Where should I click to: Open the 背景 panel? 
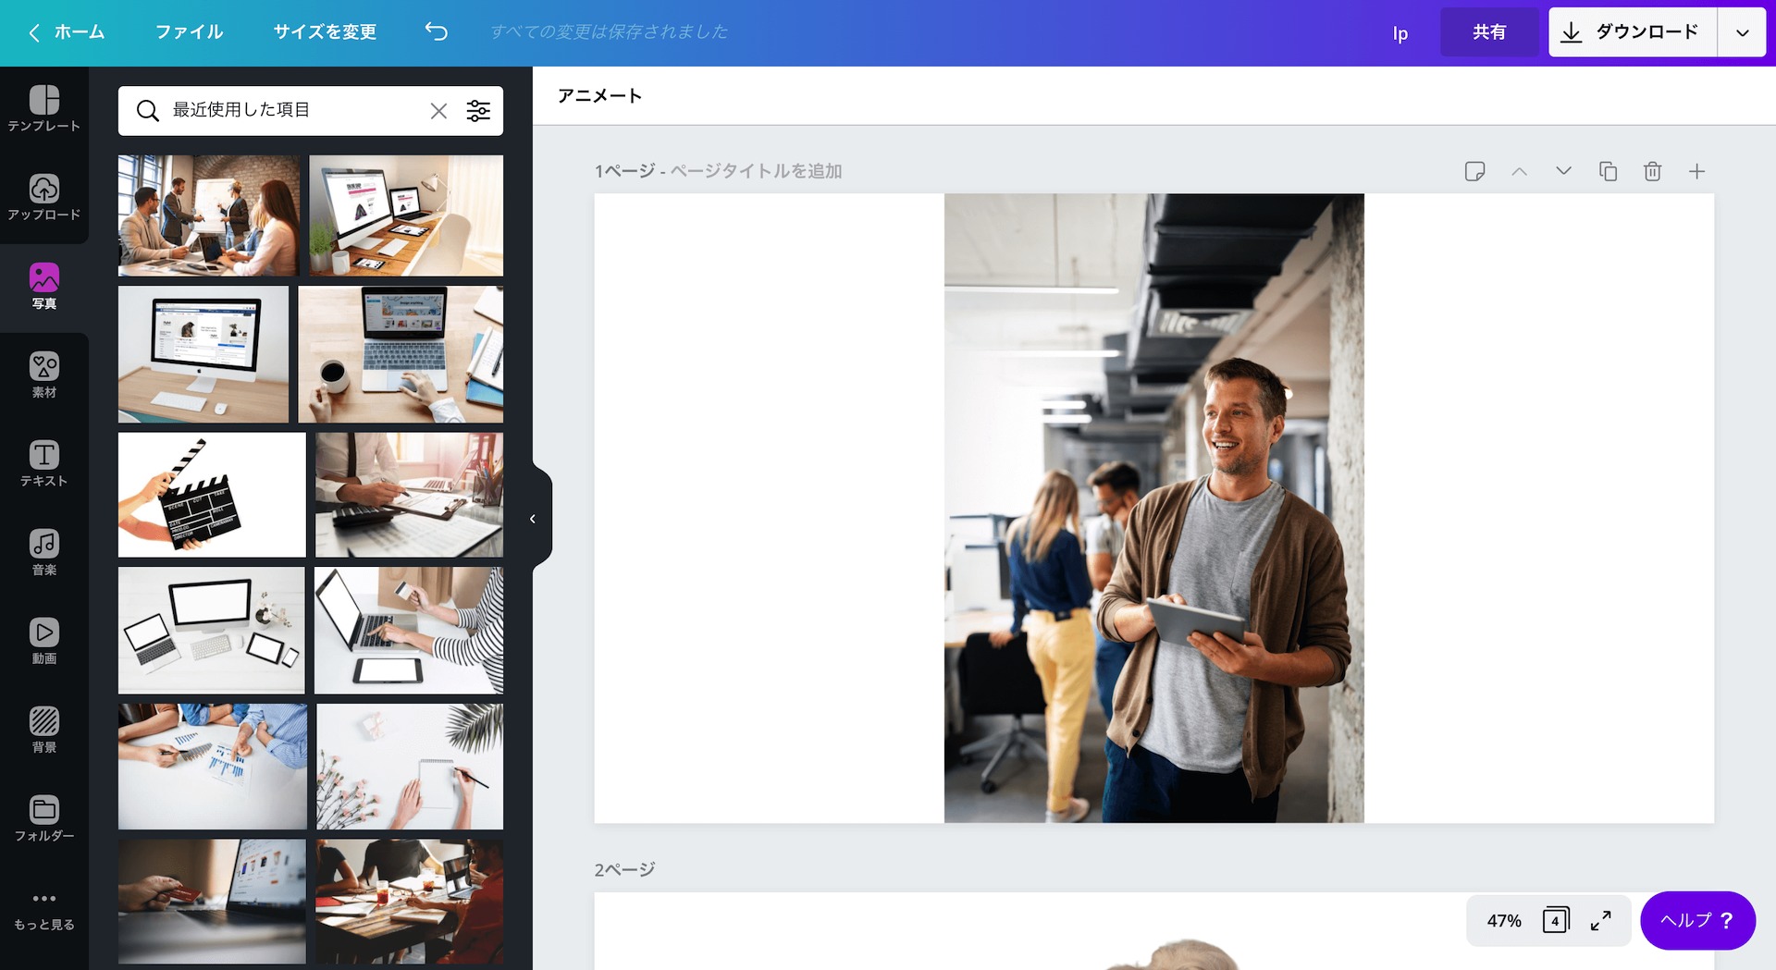pyautogui.click(x=43, y=727)
